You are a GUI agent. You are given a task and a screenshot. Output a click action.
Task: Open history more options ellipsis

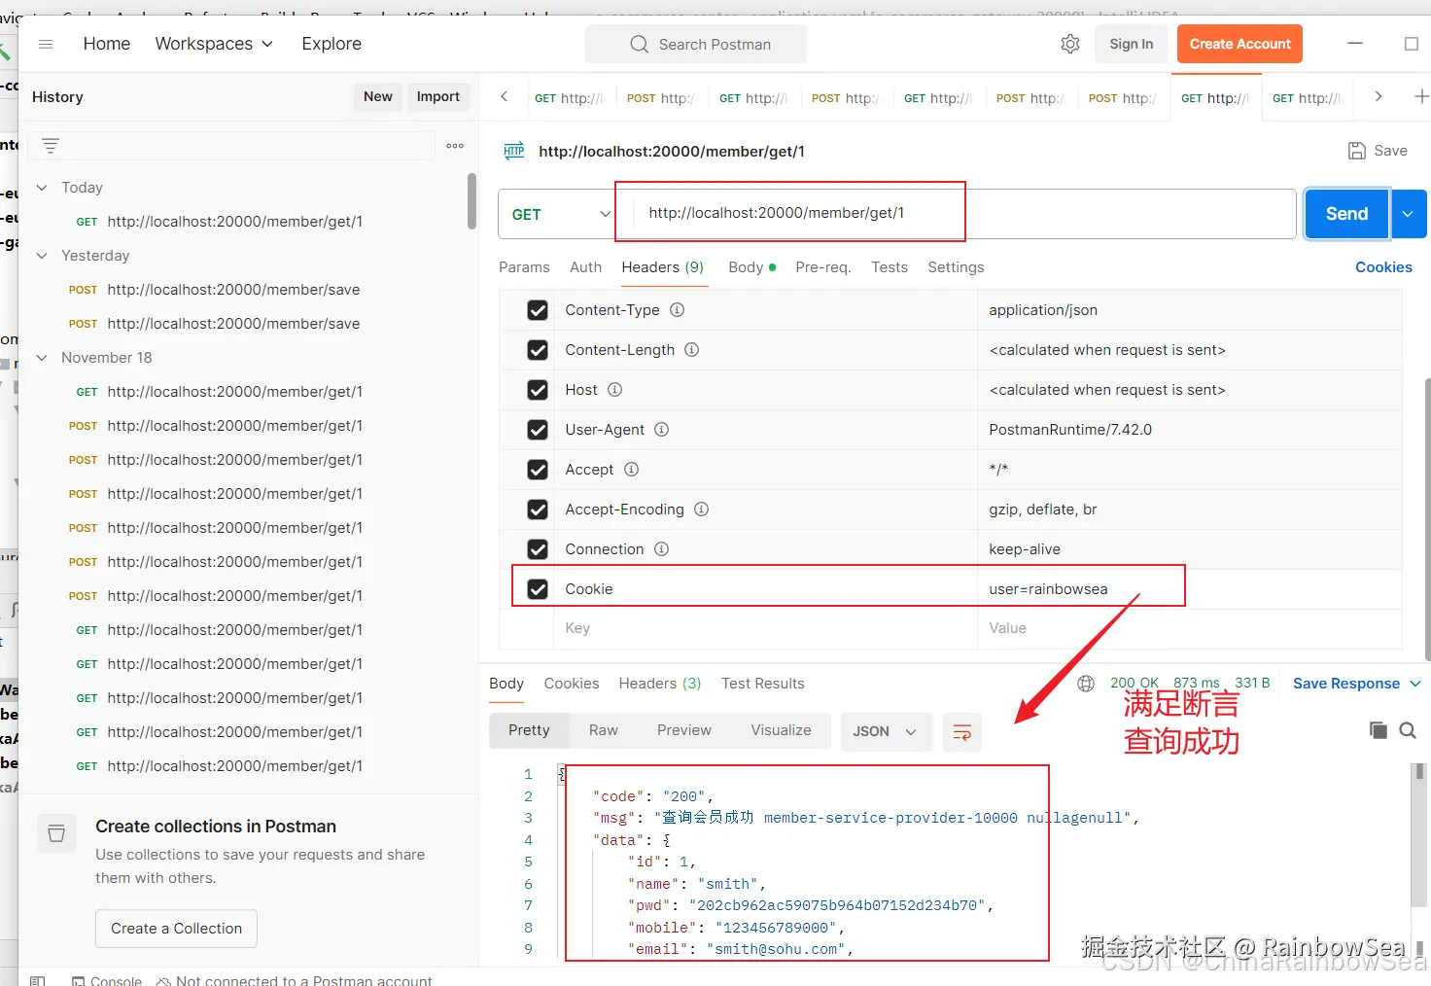[x=455, y=146]
